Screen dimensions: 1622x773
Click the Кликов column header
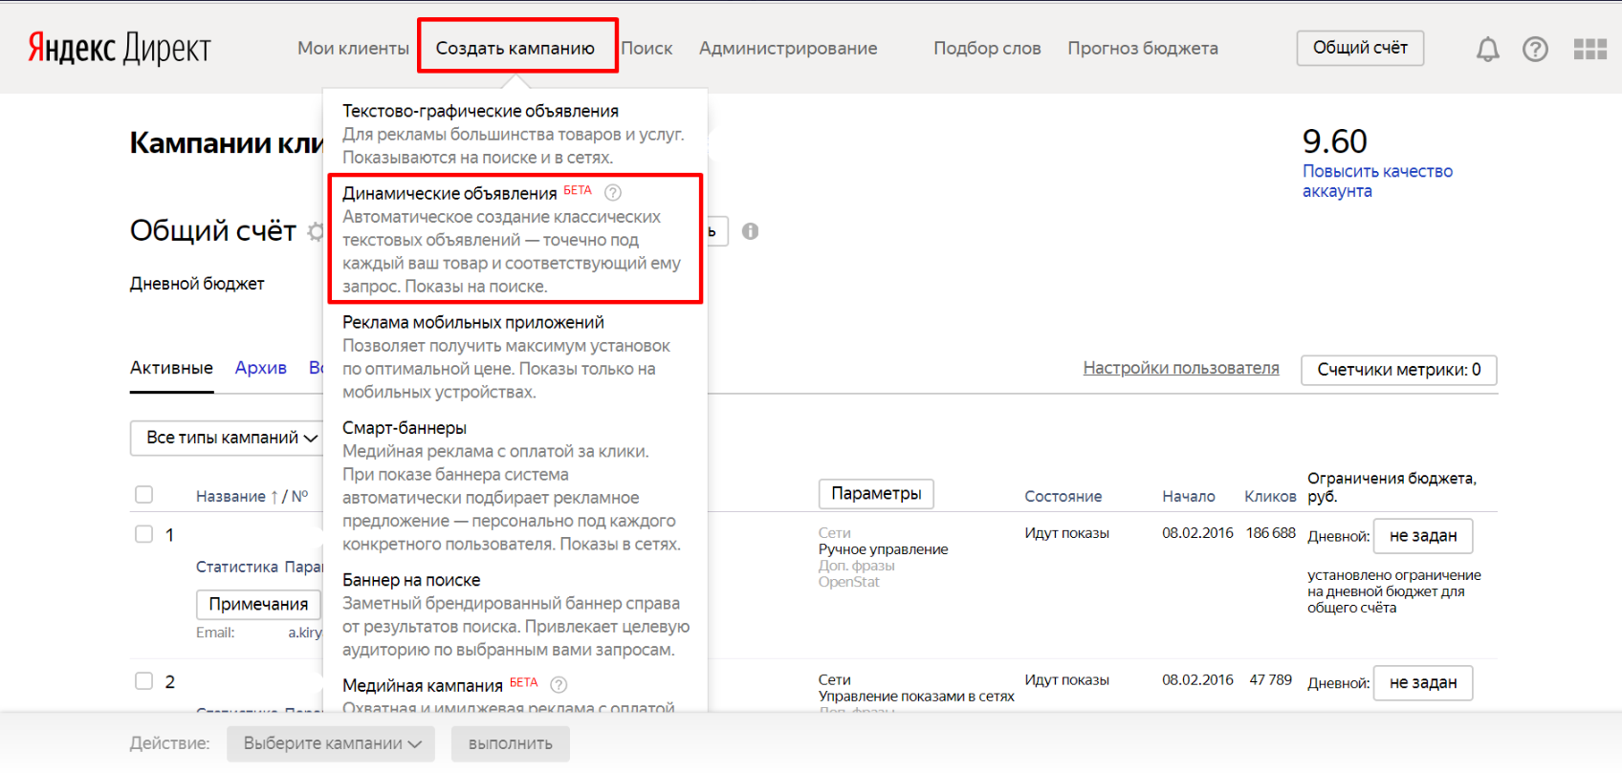1270,496
